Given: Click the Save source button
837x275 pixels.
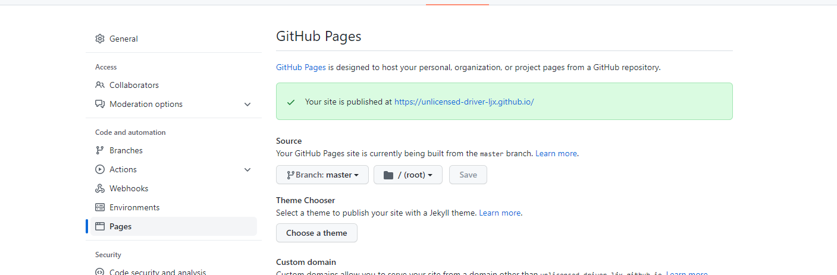Looking at the screenshot, I should tap(468, 175).
